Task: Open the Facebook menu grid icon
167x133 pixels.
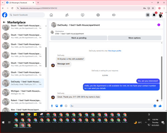Action: click(148, 15)
